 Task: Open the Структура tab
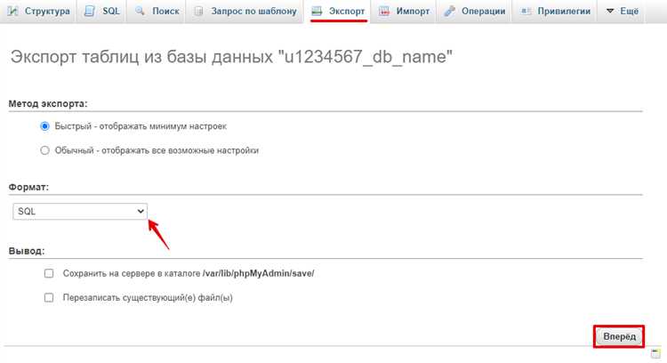pyautogui.click(x=47, y=11)
